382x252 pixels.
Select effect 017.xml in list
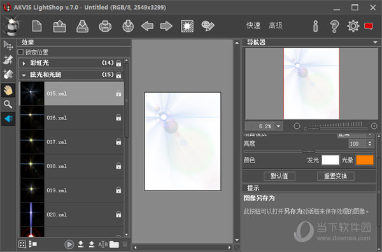[72, 142]
